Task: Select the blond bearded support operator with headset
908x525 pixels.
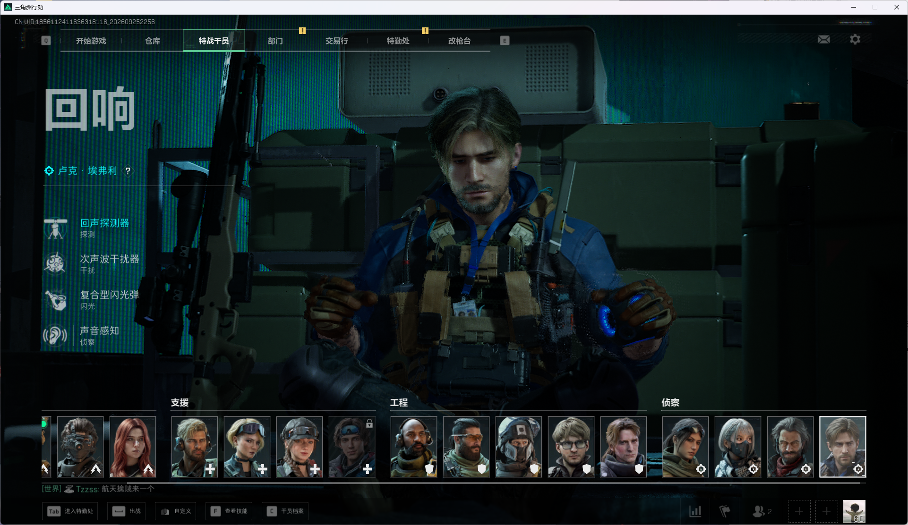Action: [195, 447]
